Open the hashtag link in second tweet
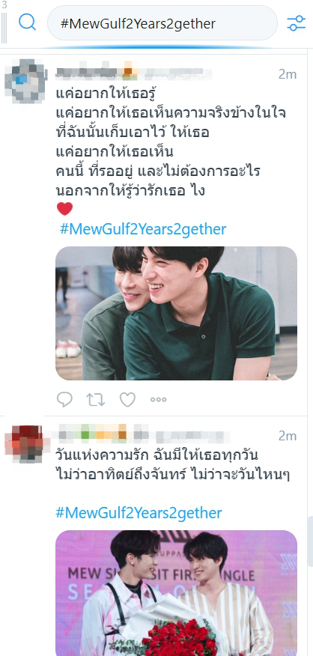The image size is (313, 656). coord(139,513)
